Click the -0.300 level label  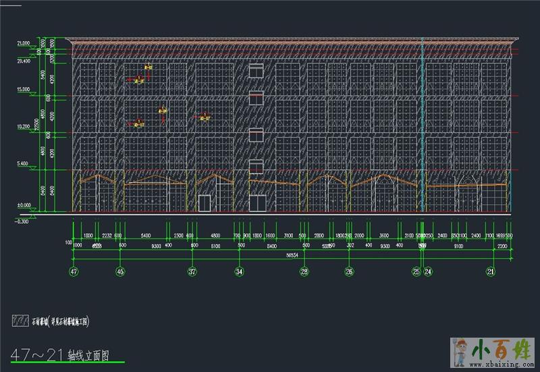point(22,220)
